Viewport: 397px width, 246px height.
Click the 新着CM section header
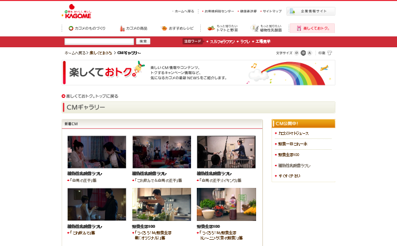pos(162,124)
